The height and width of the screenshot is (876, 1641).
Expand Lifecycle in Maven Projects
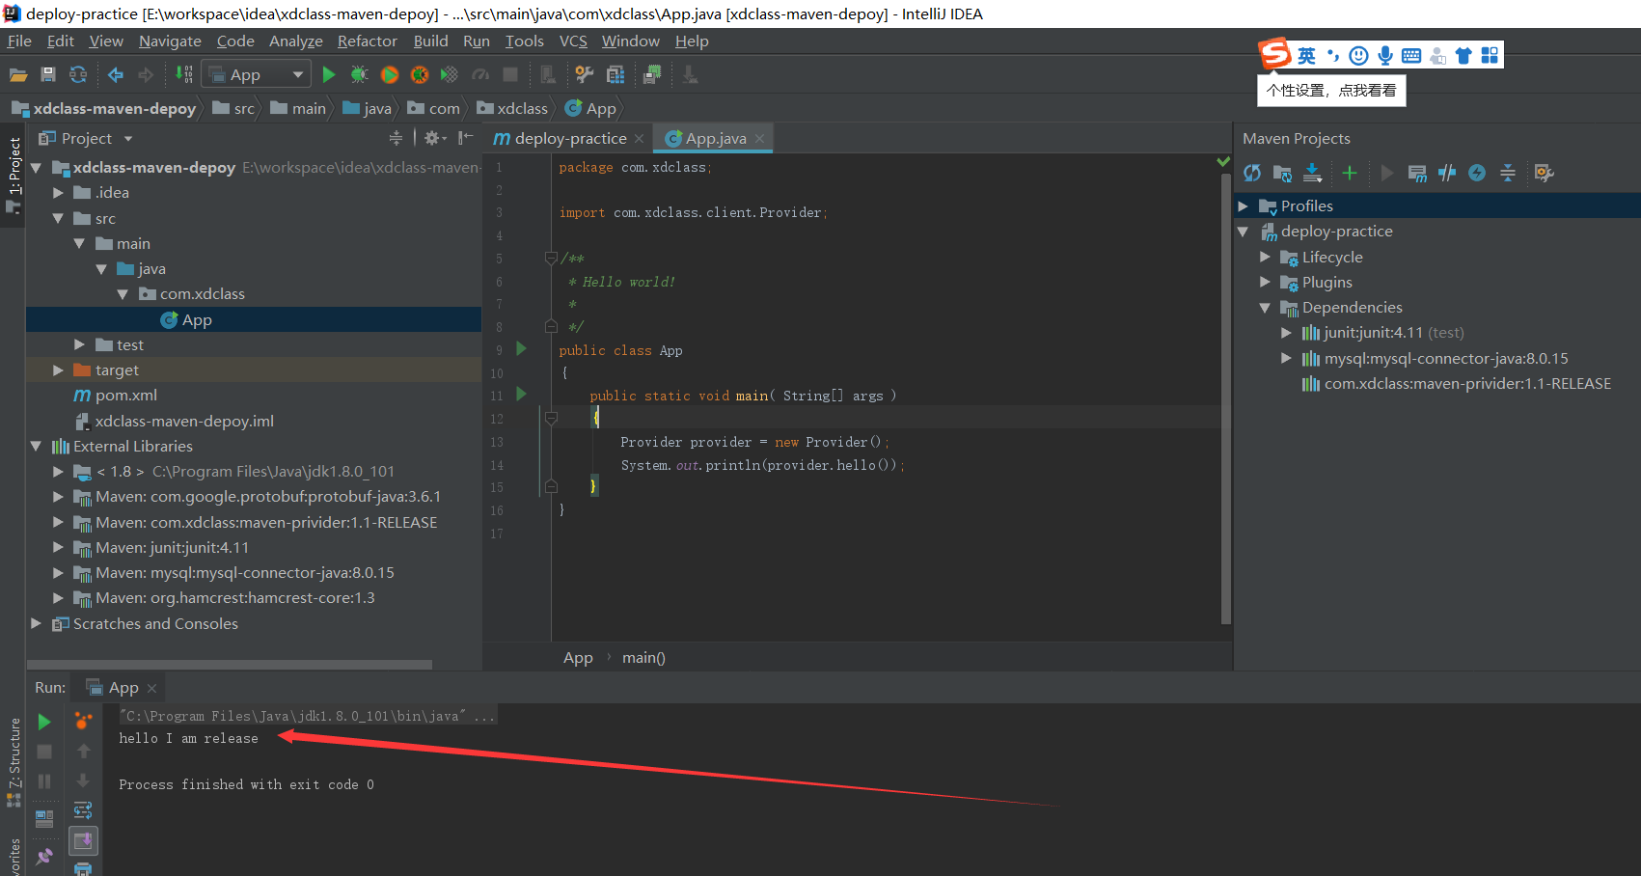tap(1265, 257)
